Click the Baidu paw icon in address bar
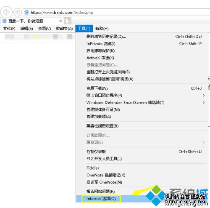 pyautogui.click(x=26, y=13)
